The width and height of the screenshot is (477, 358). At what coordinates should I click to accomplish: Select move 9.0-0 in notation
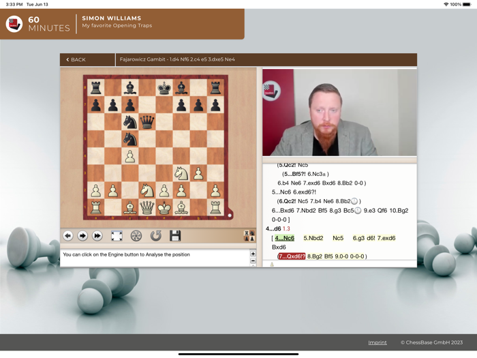click(341, 256)
